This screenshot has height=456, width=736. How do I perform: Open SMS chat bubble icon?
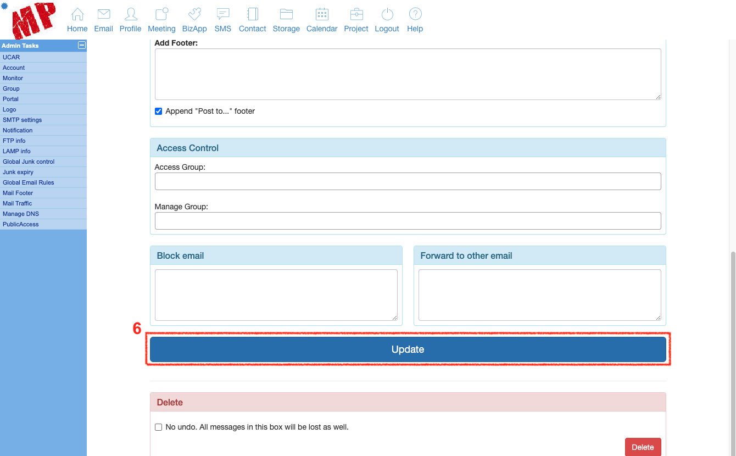(x=222, y=15)
